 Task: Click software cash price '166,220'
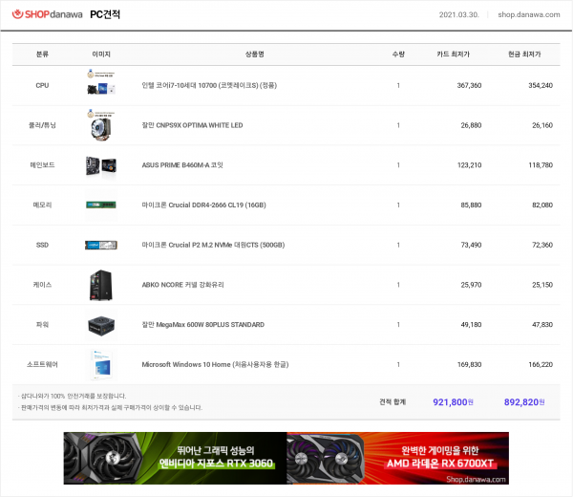coord(541,364)
